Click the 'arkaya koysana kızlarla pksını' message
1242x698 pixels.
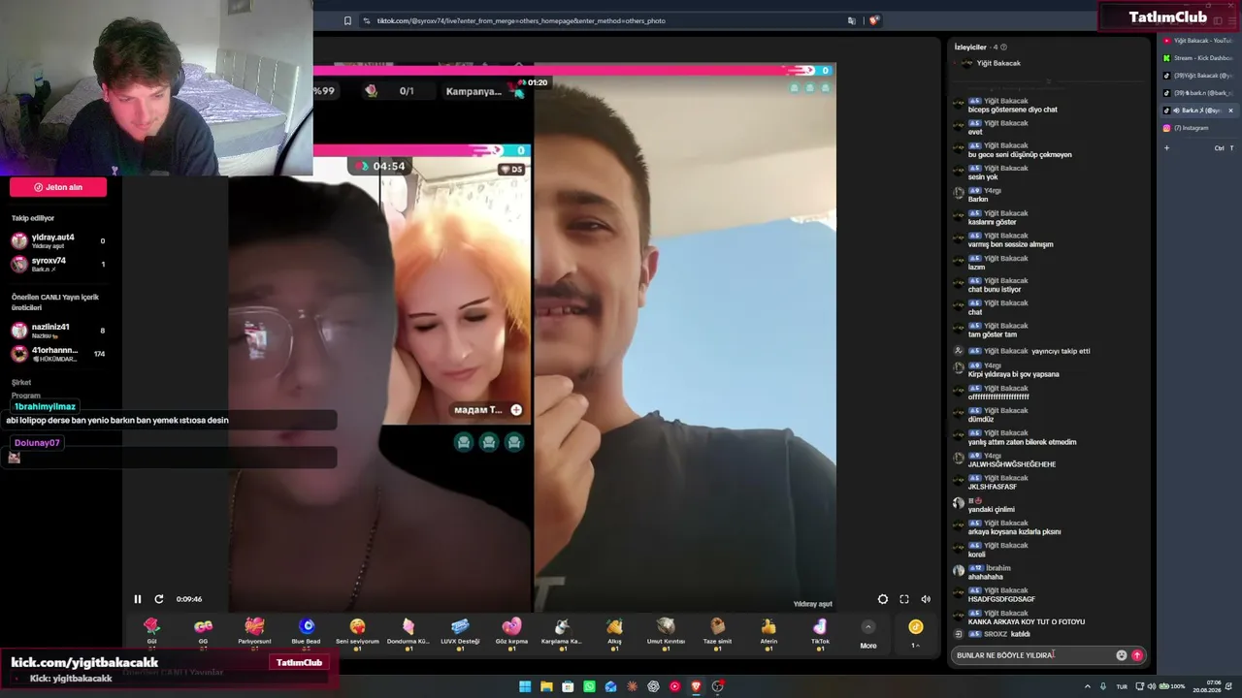tap(1015, 531)
